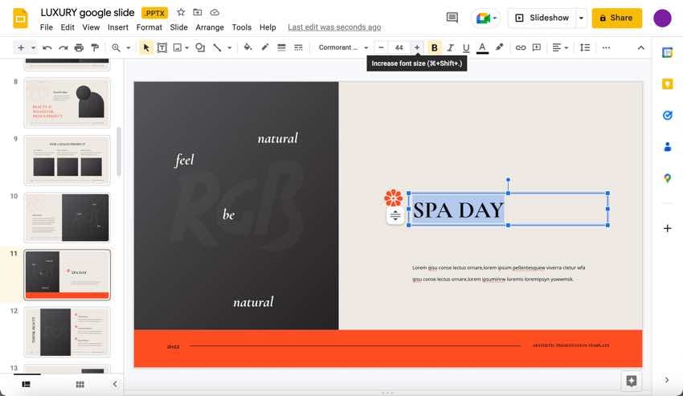Select slide 12 thumbnail
Image resolution: width=683 pixels, height=396 pixels.
coord(67,332)
